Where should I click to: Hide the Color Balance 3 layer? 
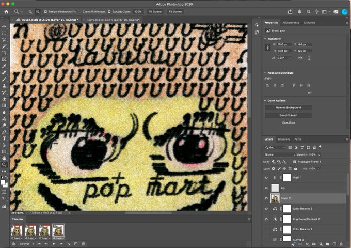266,209
